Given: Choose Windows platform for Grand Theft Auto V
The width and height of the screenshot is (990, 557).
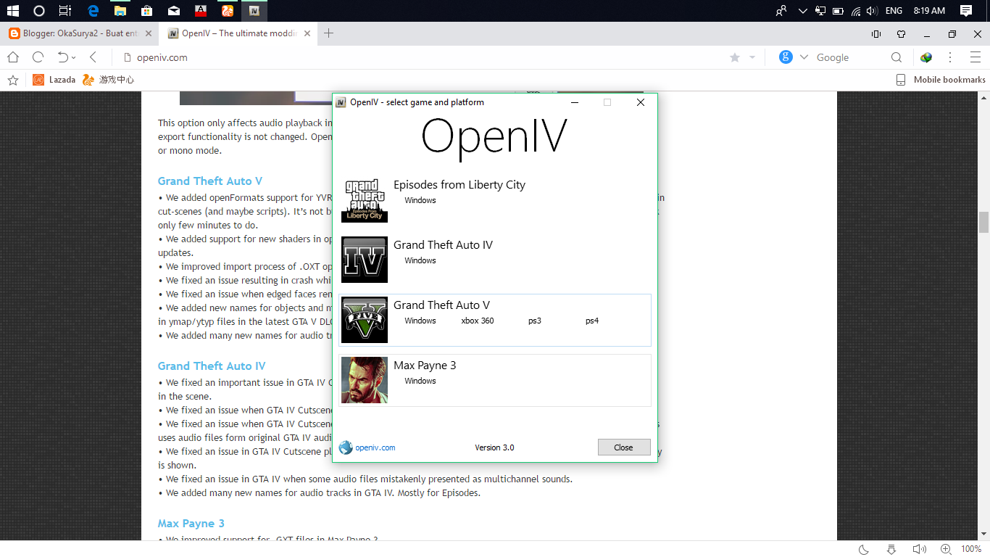Looking at the screenshot, I should tap(420, 321).
